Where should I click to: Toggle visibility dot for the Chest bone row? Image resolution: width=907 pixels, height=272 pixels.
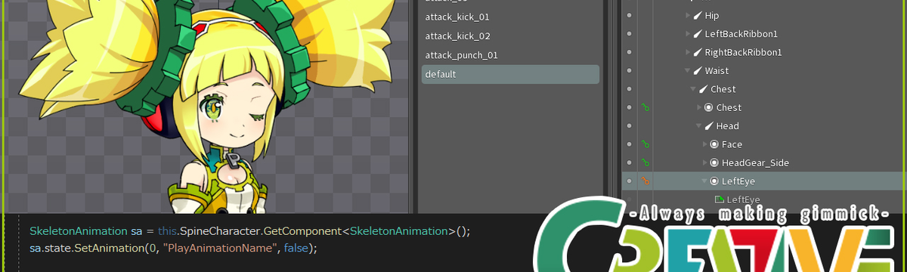[x=630, y=89]
